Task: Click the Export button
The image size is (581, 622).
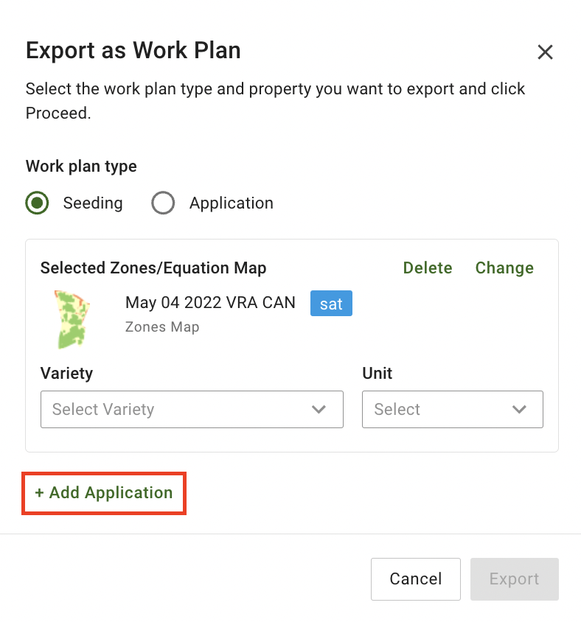Action: (514, 579)
